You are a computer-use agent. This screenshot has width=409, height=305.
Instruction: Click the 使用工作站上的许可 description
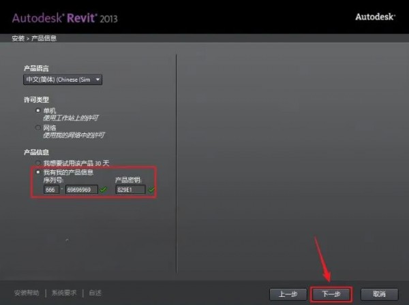[70, 118]
